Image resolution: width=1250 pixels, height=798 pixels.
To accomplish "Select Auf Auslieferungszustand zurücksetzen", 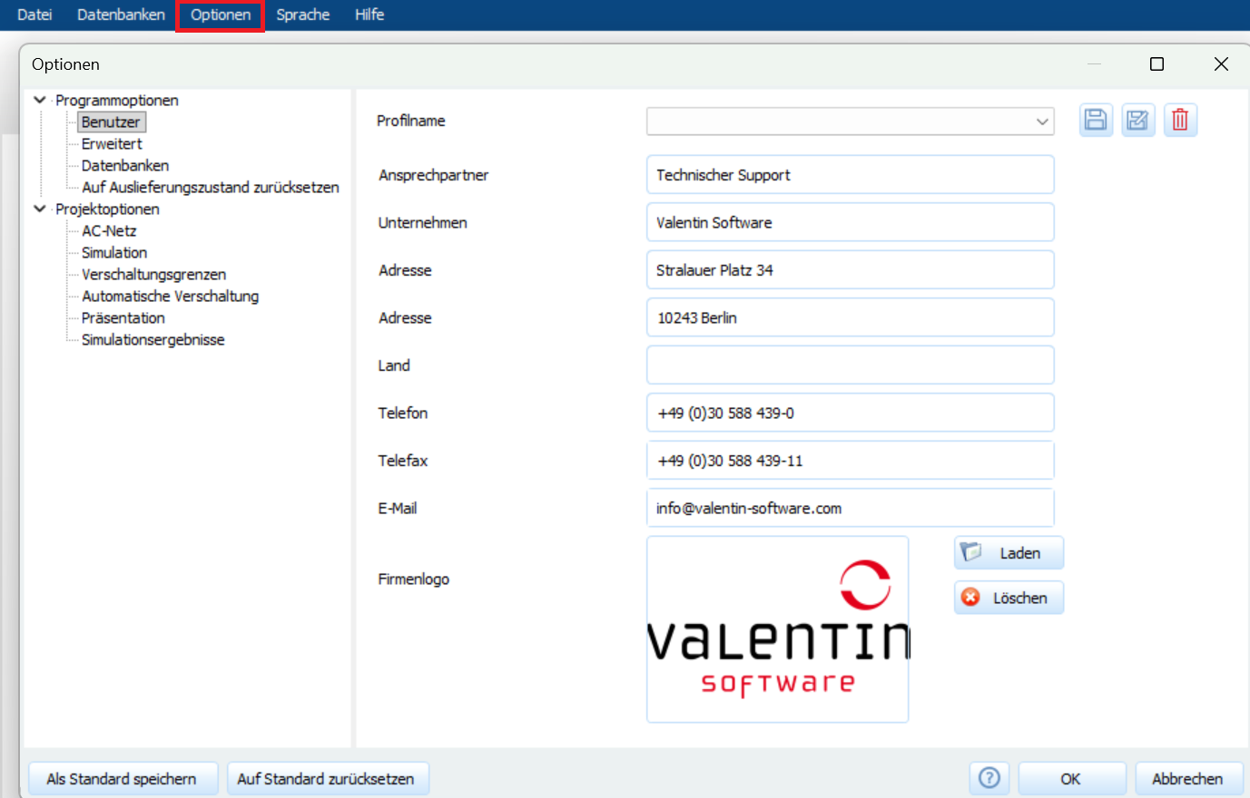I will (x=210, y=188).
